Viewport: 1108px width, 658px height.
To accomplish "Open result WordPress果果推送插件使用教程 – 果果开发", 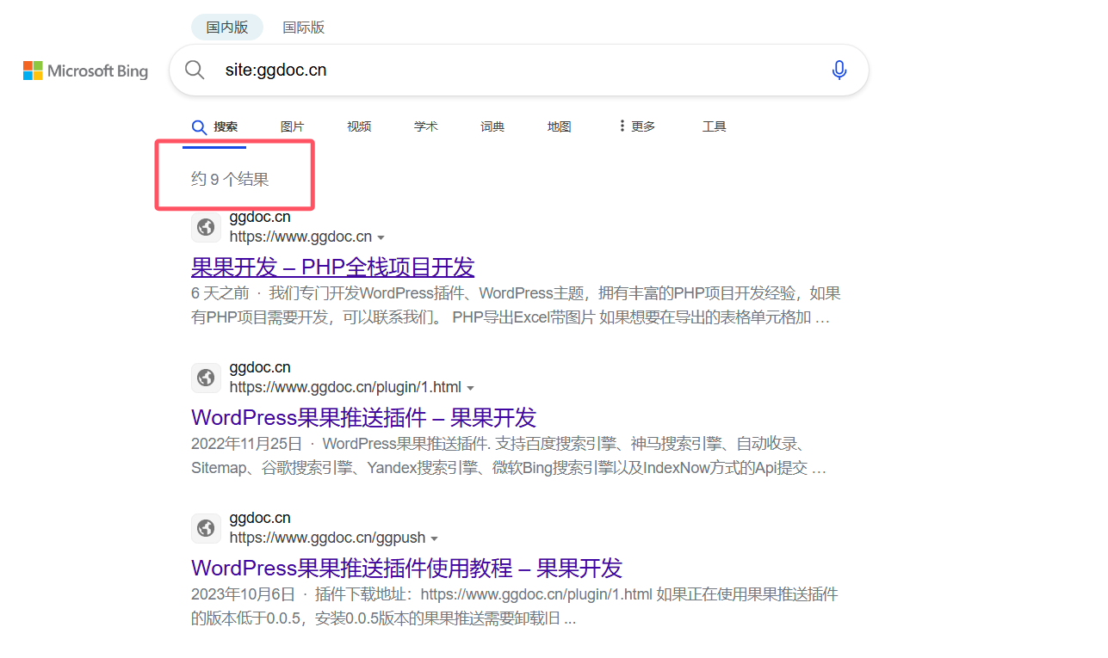I will 406,568.
